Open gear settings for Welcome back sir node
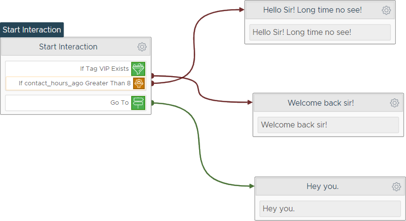Viewport: 406px width, 221px height. click(394, 103)
